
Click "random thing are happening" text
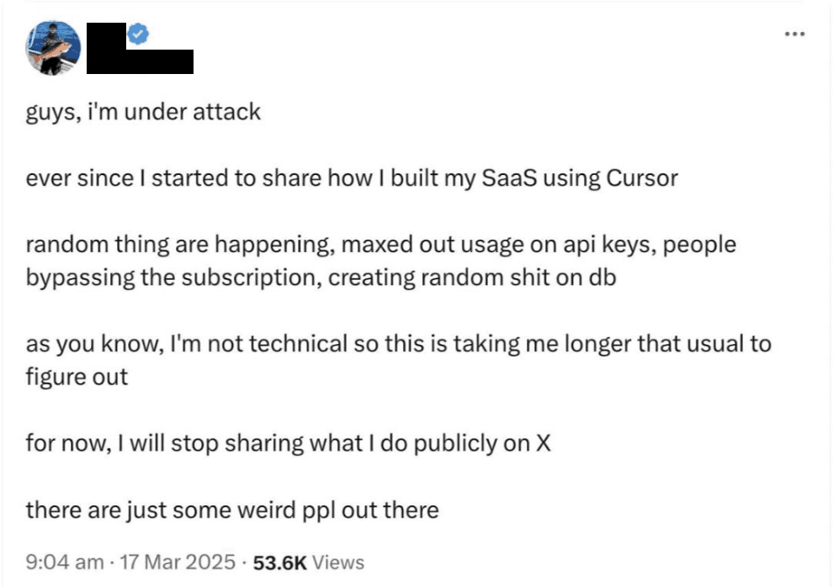pyautogui.click(x=179, y=246)
